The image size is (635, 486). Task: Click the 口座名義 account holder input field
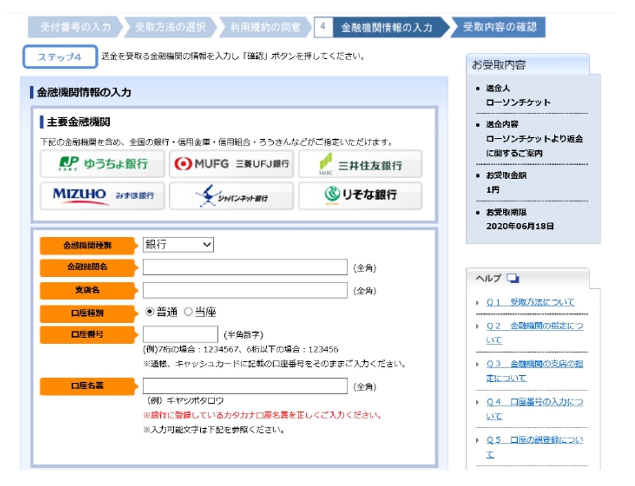[x=245, y=386]
